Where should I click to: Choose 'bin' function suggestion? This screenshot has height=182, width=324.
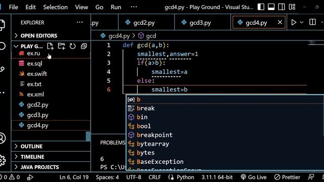[225, 117]
